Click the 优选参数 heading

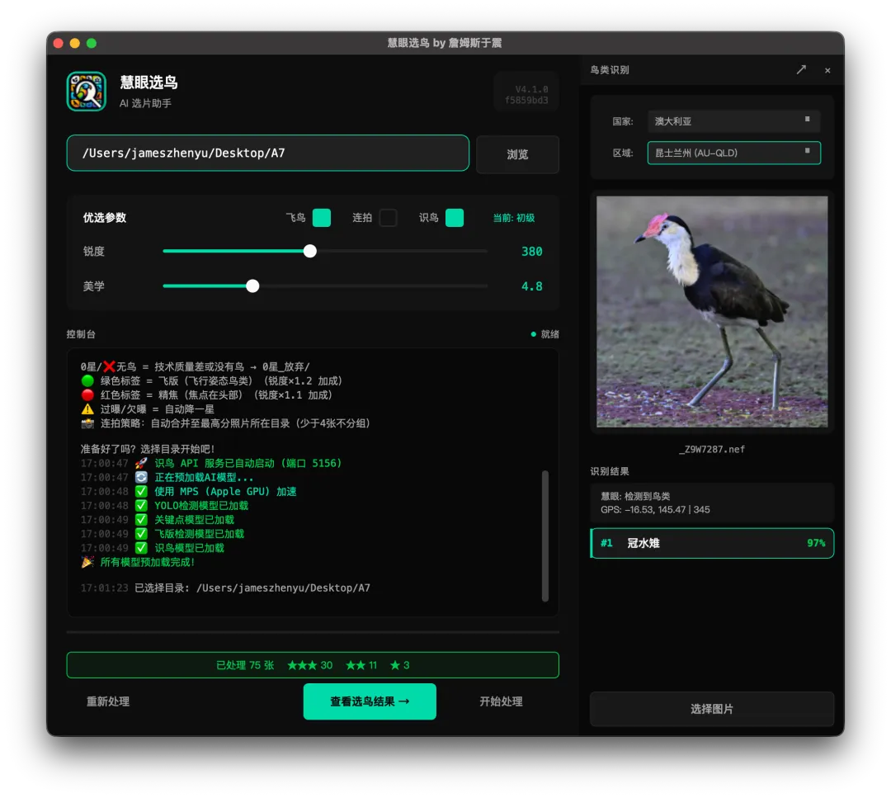point(105,218)
